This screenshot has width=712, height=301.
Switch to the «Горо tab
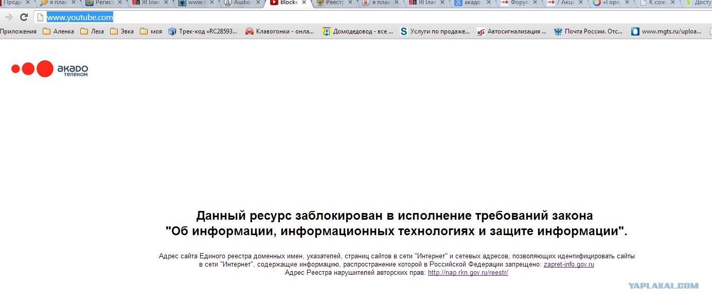610,3
